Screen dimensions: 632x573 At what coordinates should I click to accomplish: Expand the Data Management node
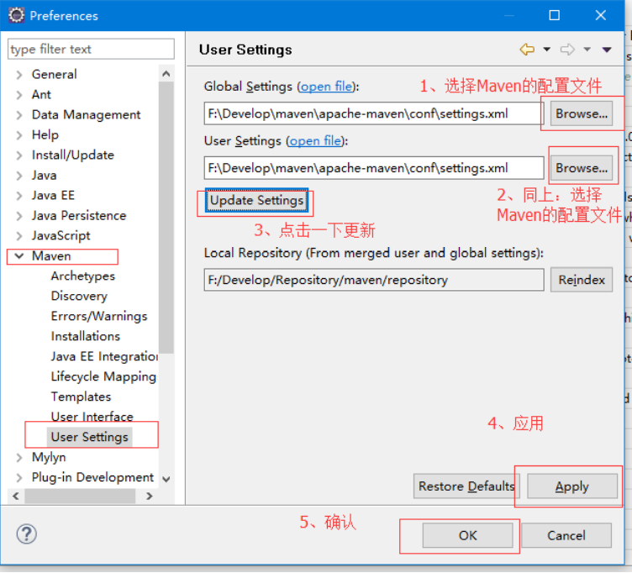[19, 115]
